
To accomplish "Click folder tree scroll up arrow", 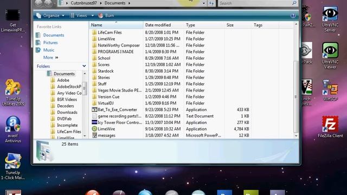I will pos(85,74).
